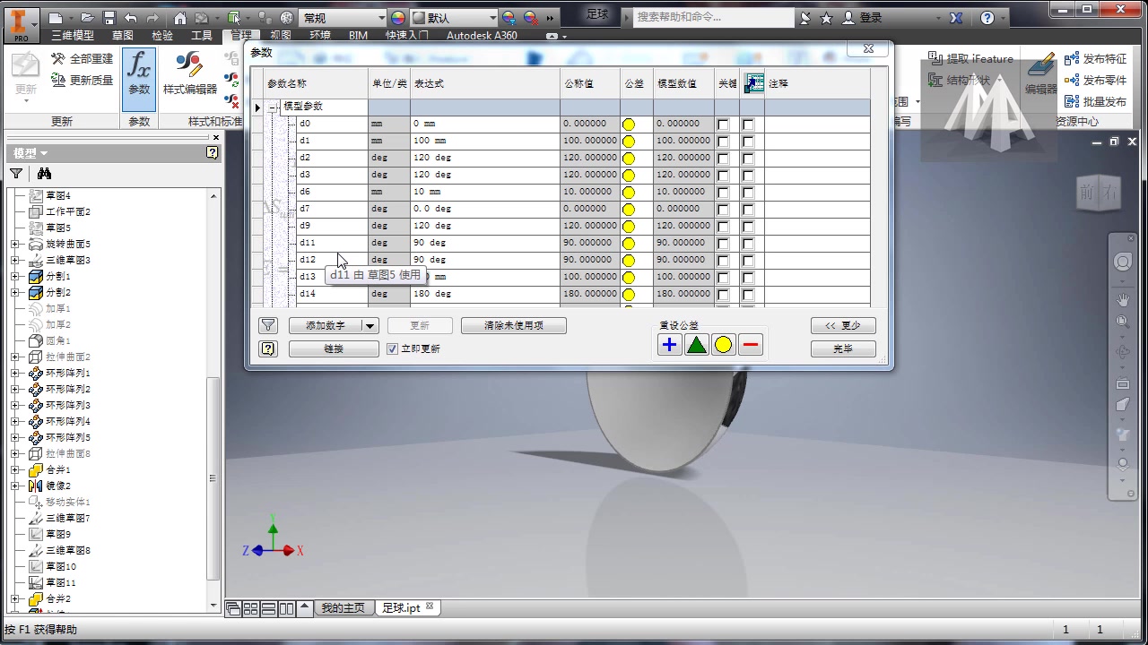Collapse the 模型参数 group in the table
This screenshot has height=645, width=1148.
pyautogui.click(x=271, y=106)
